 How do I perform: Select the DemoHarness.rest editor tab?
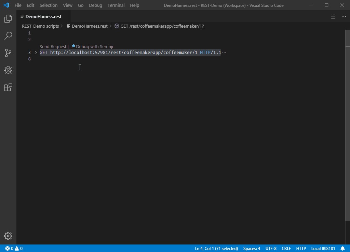pyautogui.click(x=43, y=16)
